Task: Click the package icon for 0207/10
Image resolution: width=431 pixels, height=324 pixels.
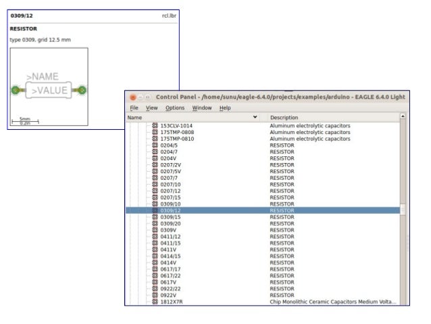Action: [x=155, y=185]
